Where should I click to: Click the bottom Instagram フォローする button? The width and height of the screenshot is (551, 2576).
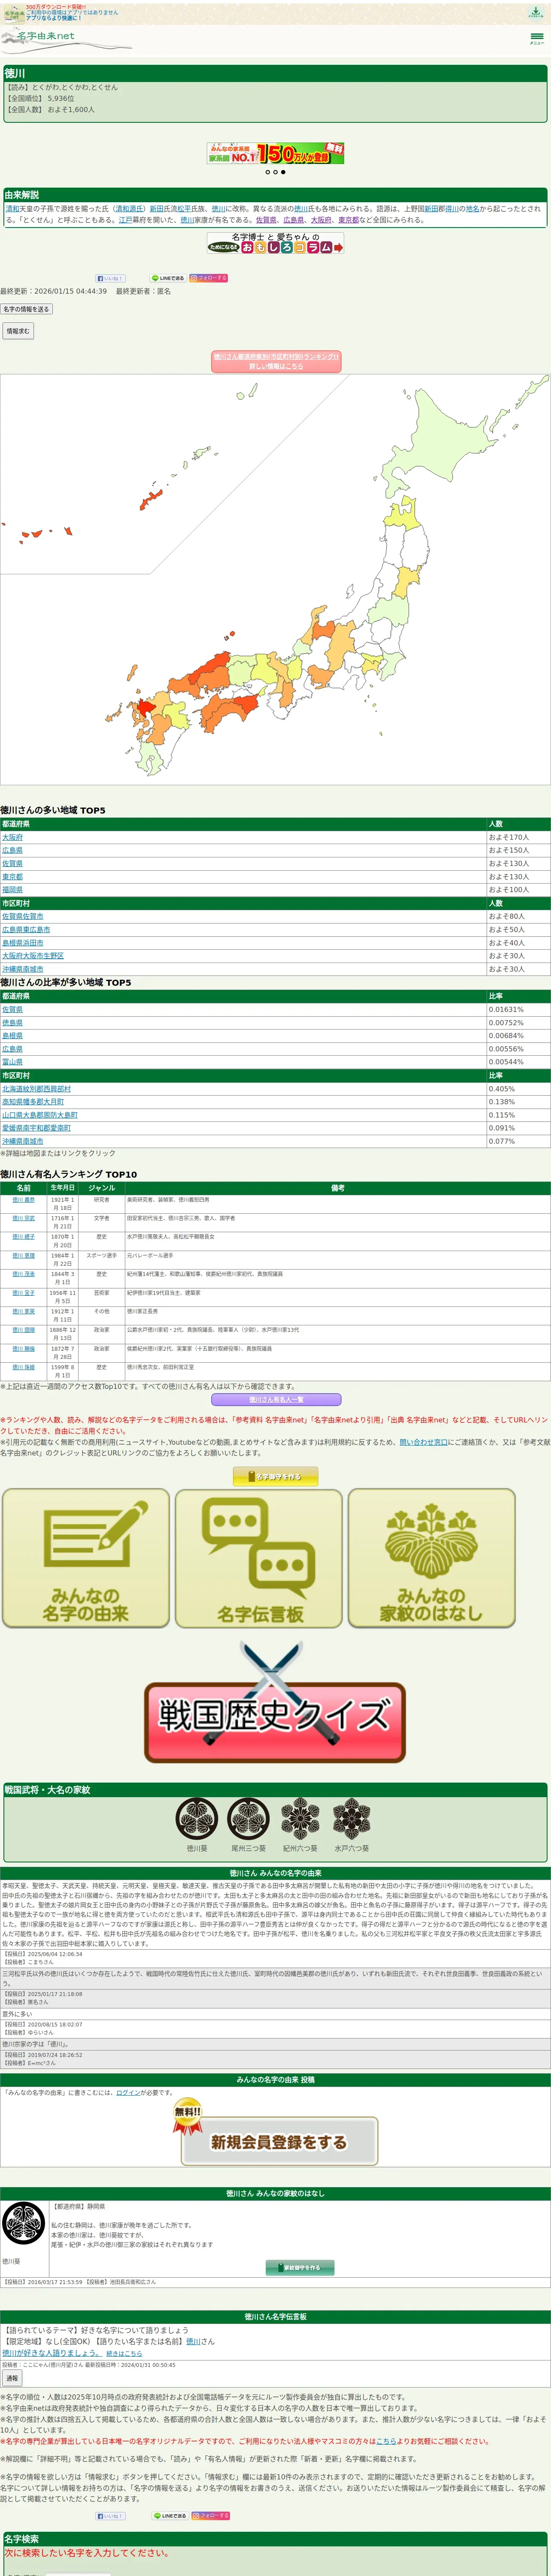[211, 2516]
